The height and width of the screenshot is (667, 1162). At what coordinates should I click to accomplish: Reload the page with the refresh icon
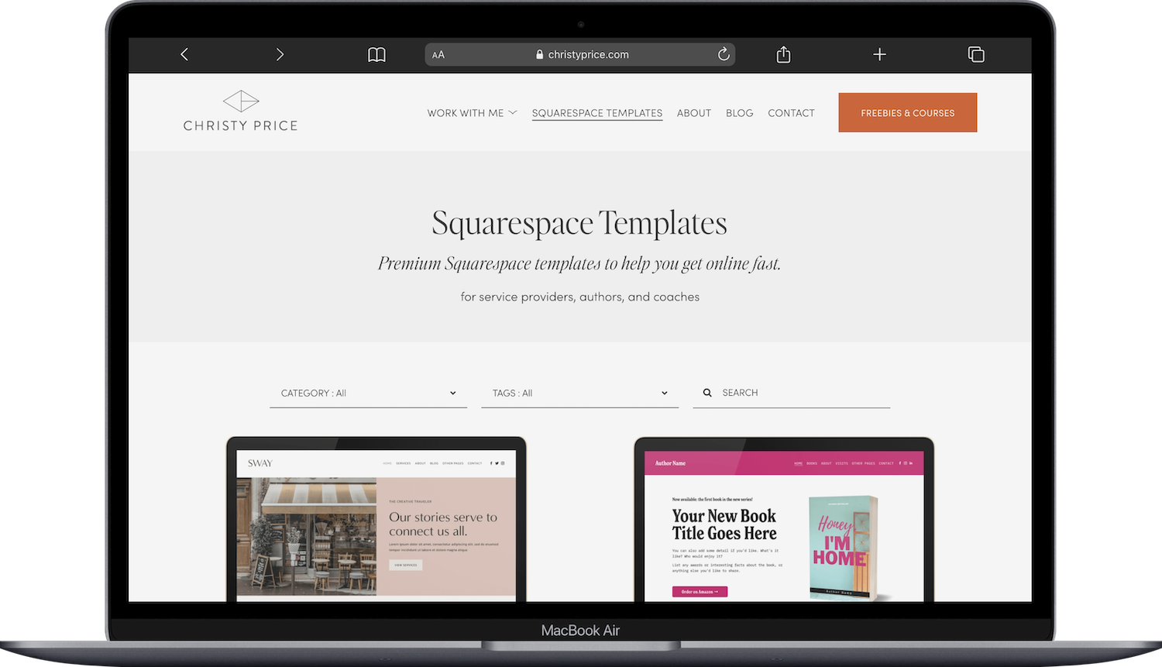[x=724, y=54]
